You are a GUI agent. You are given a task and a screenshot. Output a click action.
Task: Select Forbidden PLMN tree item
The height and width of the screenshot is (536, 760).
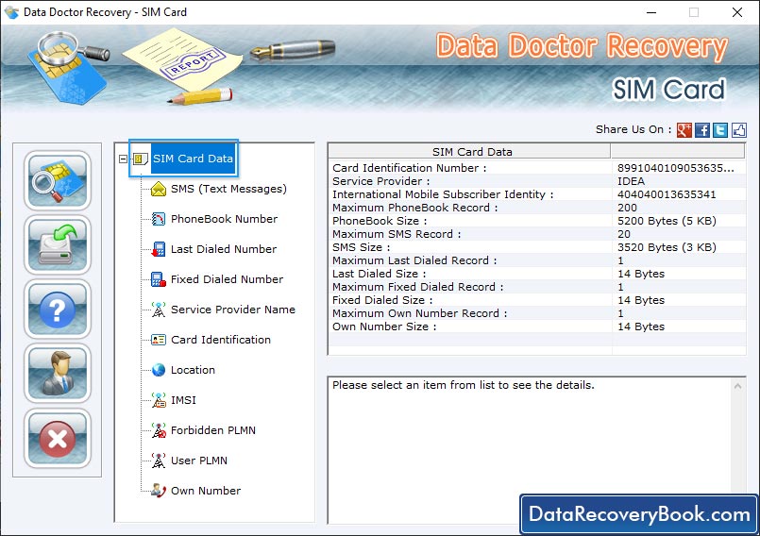(x=213, y=430)
